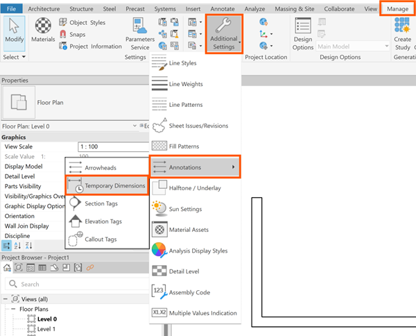This screenshot has height=336, width=416.
Task: Sort properties A to Z ascending
Action: click(17, 246)
